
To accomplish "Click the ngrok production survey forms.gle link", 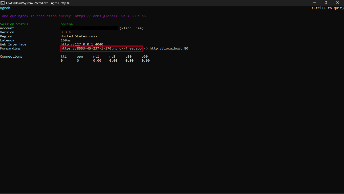I will coord(110,16).
